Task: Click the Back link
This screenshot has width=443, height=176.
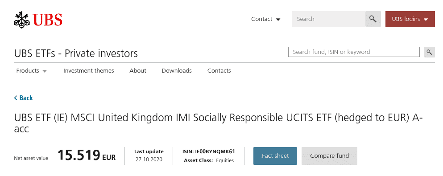Action: (24, 98)
